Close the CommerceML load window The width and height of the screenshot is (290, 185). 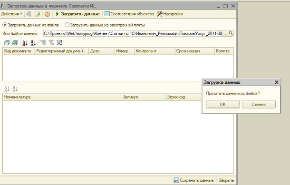233,6
